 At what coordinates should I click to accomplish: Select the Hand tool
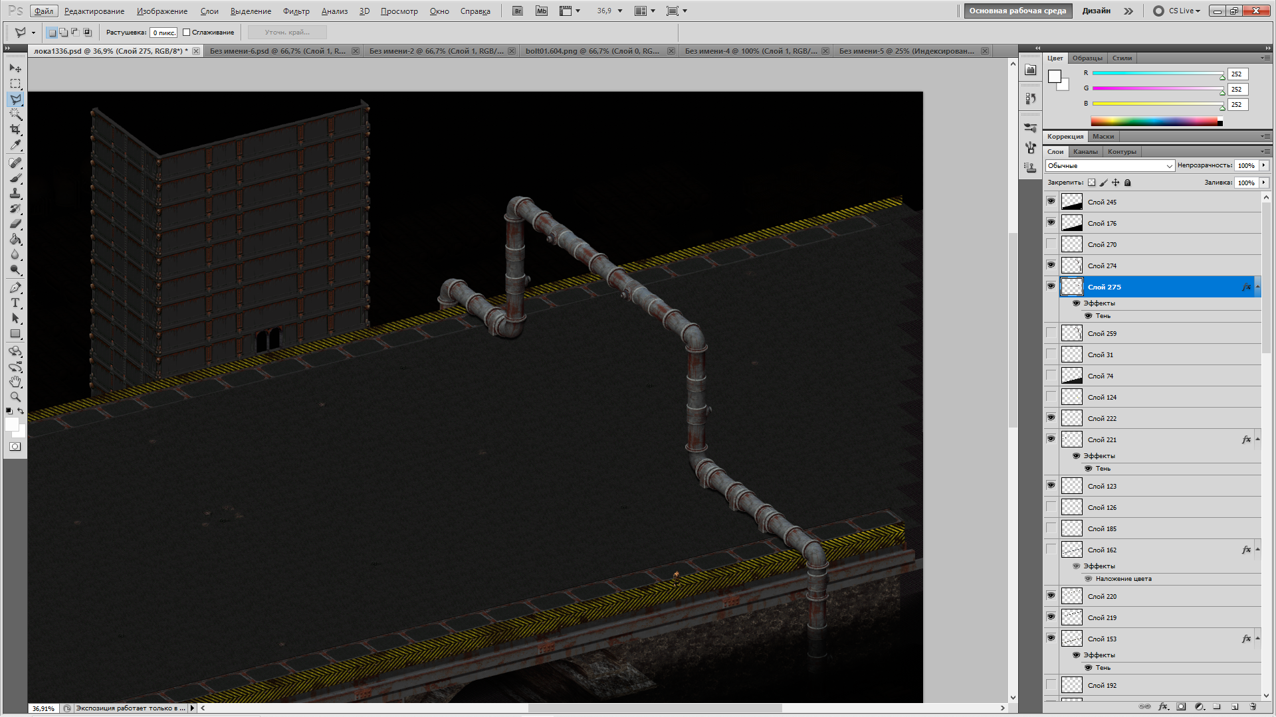click(15, 382)
